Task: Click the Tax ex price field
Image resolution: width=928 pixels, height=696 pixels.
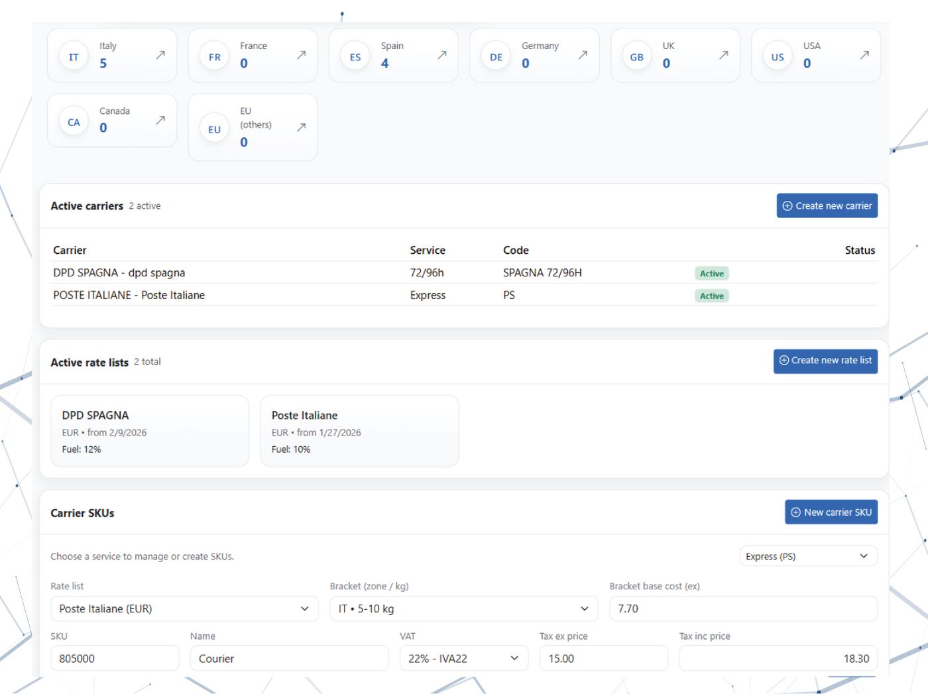Action: coord(603,658)
